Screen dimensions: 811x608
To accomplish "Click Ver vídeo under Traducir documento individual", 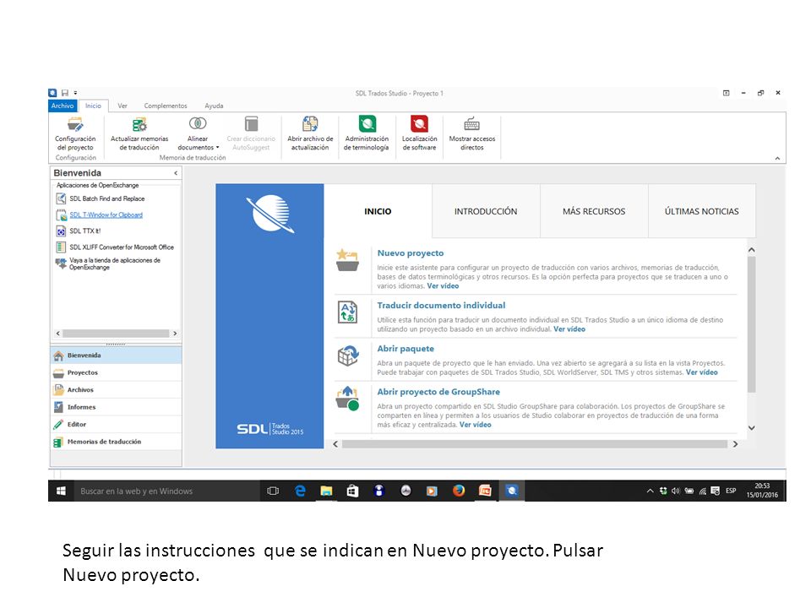I will (569, 328).
